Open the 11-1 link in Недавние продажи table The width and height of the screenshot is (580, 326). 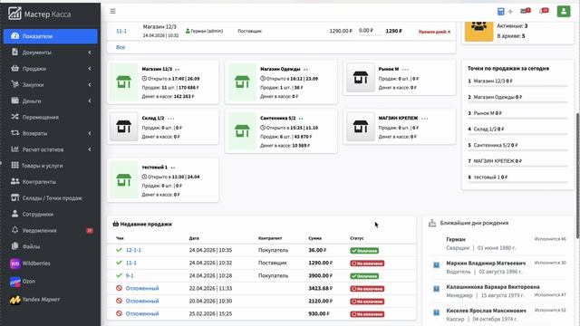tap(130, 263)
